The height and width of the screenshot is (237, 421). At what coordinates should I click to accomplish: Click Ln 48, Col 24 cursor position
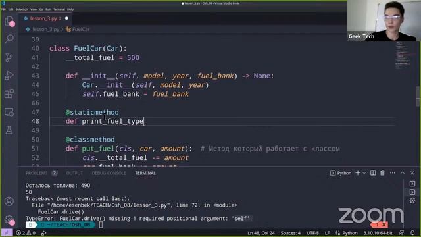click(x=261, y=233)
